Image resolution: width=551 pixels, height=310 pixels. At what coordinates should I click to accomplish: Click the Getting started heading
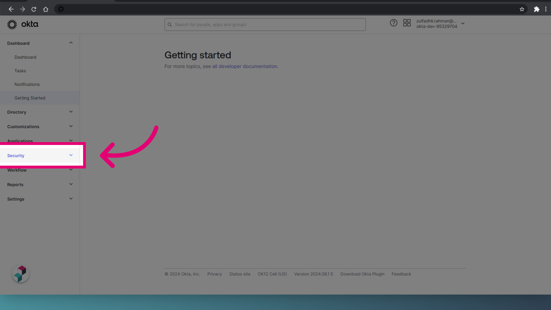[x=198, y=55]
